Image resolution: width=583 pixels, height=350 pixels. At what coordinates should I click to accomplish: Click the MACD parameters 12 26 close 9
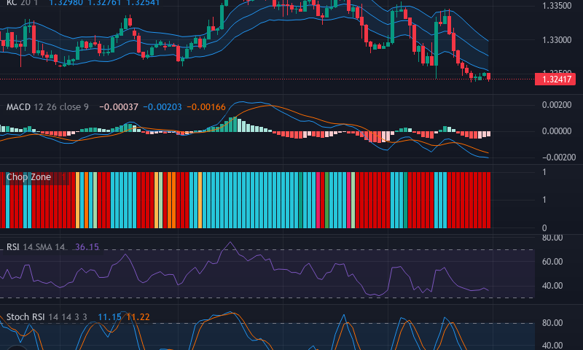(x=61, y=107)
